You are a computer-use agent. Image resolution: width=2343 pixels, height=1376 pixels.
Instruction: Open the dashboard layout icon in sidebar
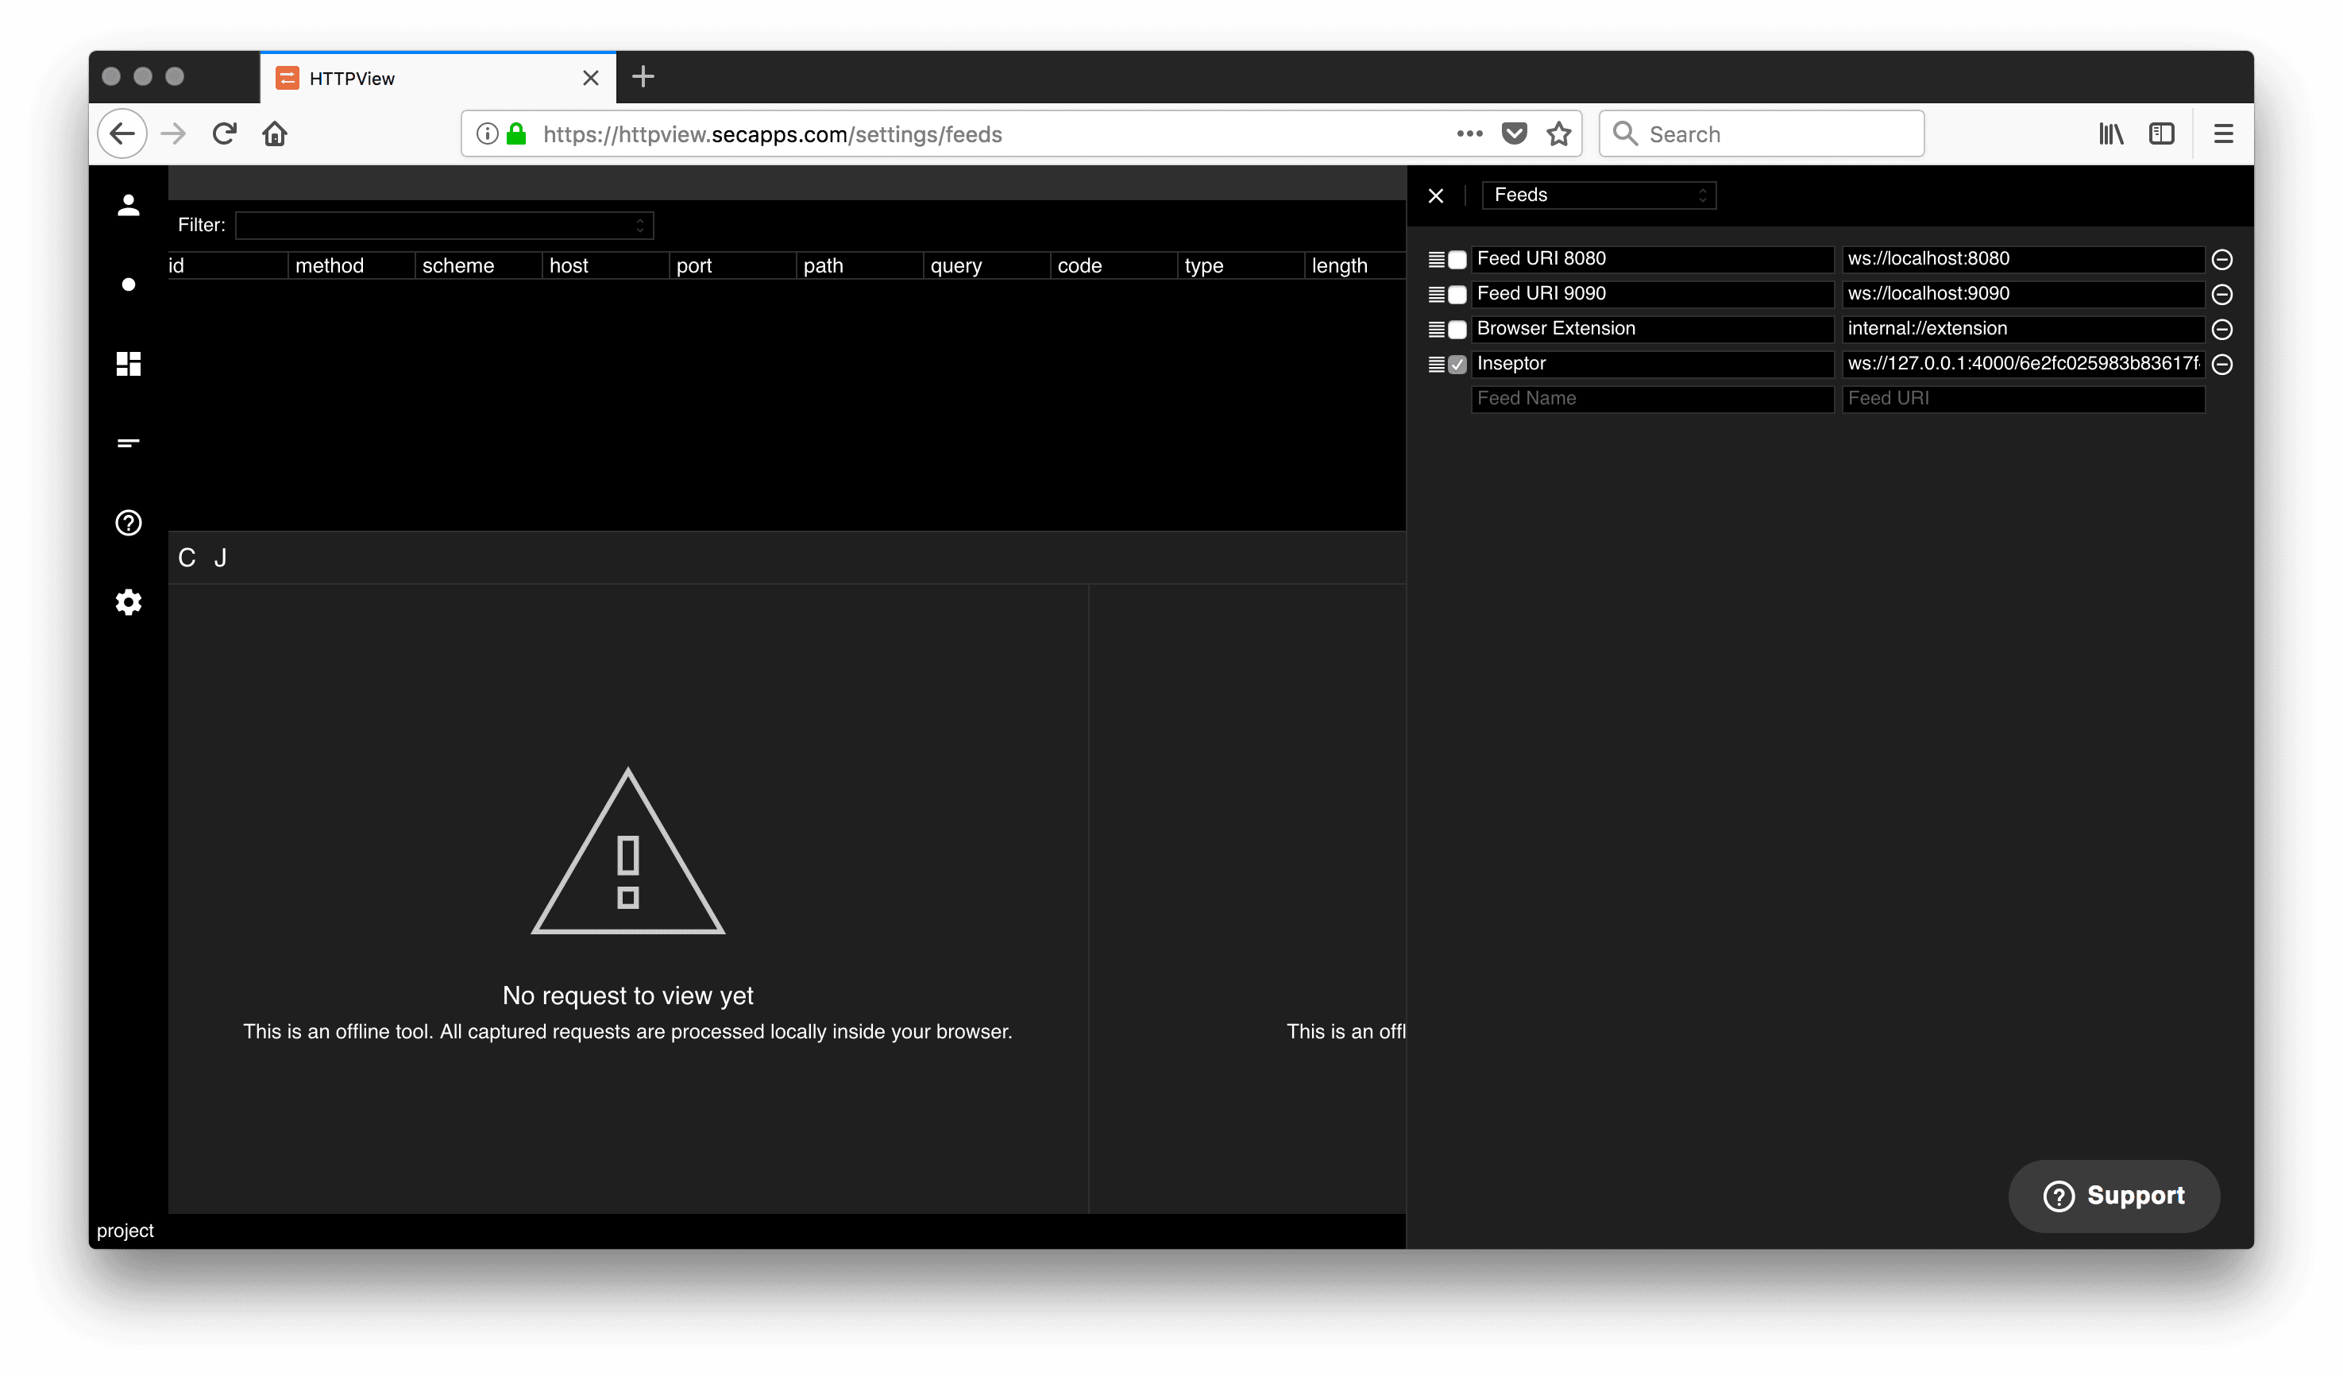click(129, 364)
